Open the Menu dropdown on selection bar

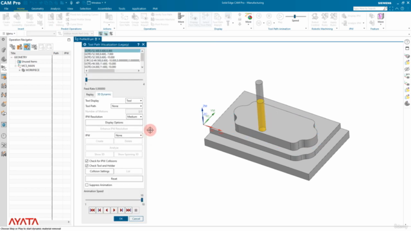point(9,33)
